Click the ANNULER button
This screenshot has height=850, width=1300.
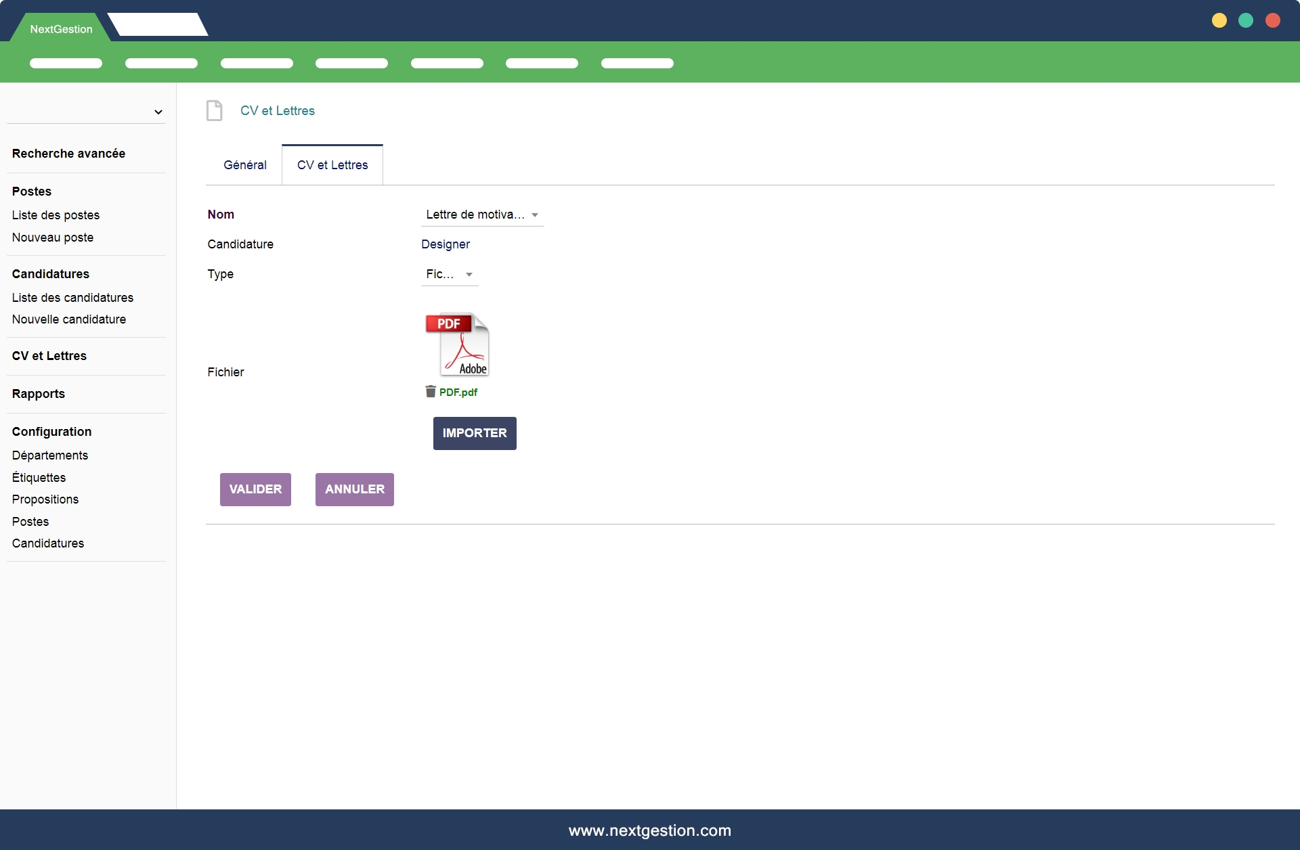click(354, 489)
